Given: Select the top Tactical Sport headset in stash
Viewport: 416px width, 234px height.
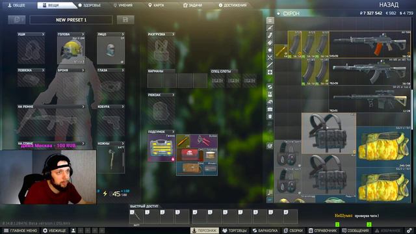Looking at the screenshot, I should click(x=288, y=153).
